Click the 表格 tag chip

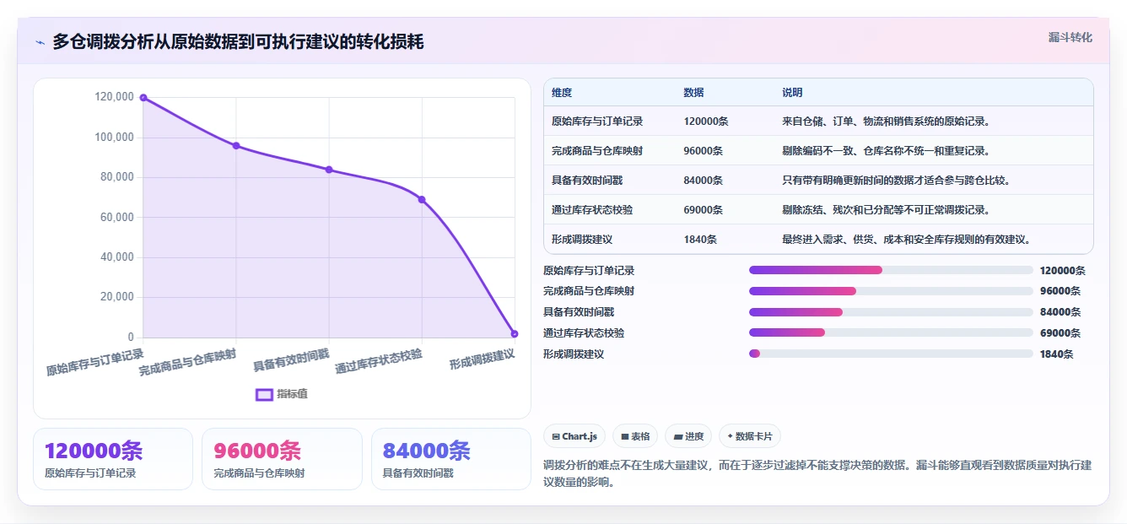click(x=635, y=436)
